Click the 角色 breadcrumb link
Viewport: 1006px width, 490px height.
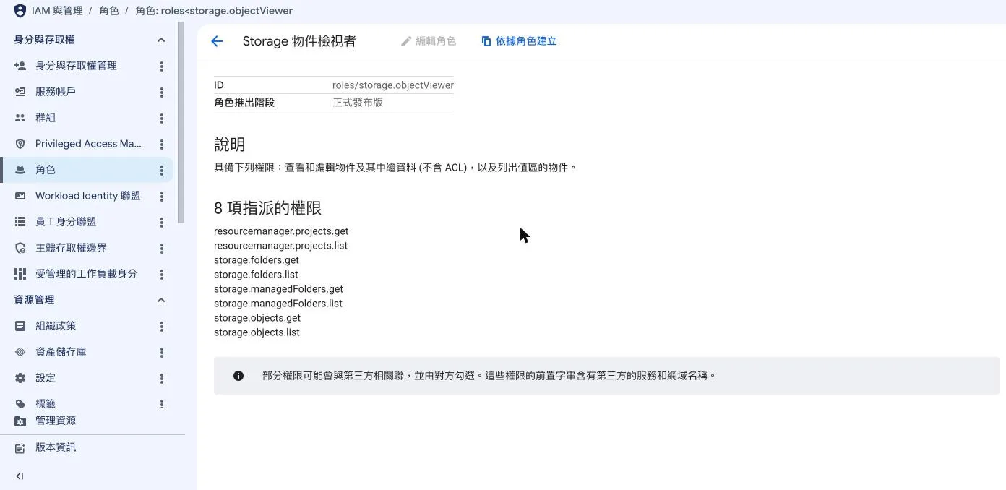109,11
